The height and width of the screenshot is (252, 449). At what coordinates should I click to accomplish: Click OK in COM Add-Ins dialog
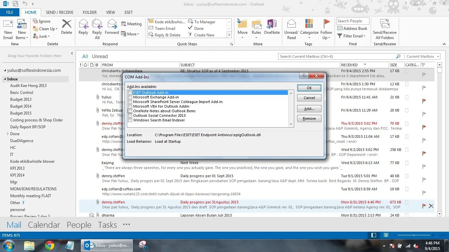tap(309, 88)
